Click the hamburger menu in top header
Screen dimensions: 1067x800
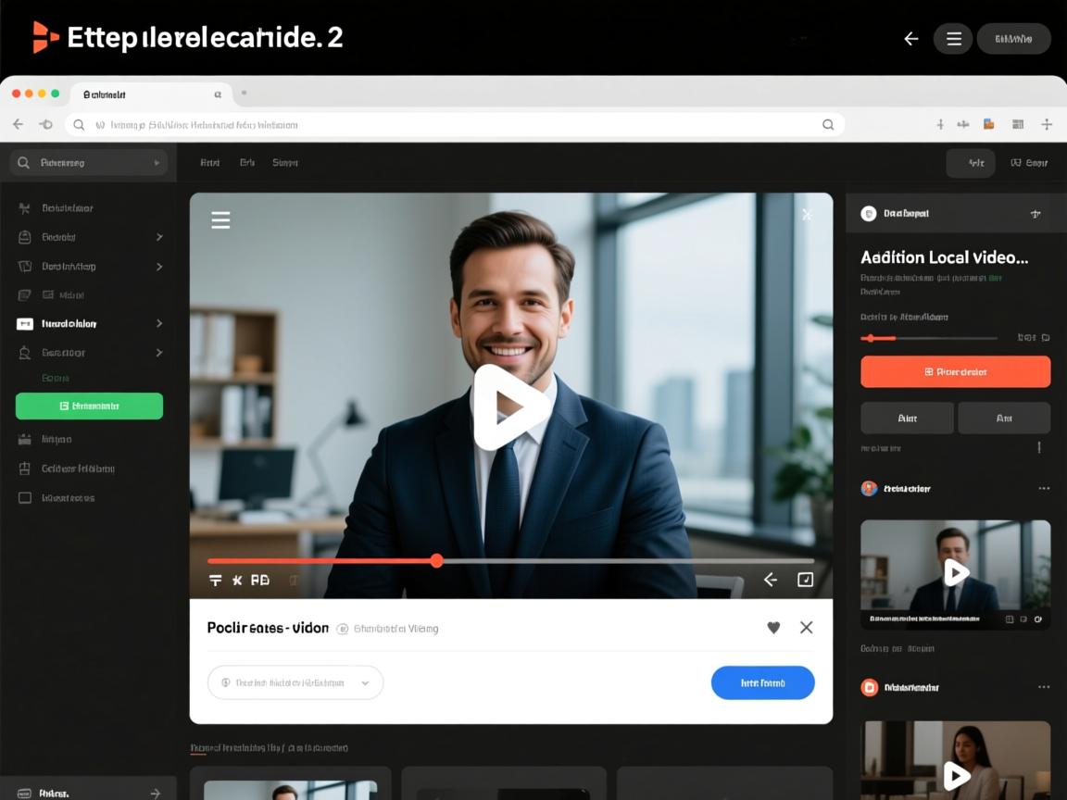pos(953,39)
